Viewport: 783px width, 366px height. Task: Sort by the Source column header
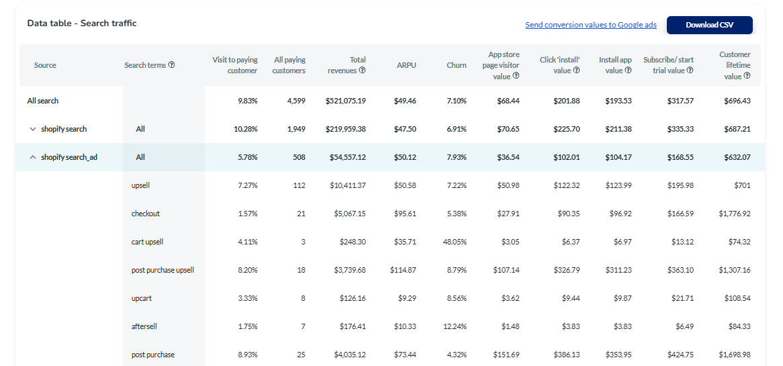click(x=45, y=65)
